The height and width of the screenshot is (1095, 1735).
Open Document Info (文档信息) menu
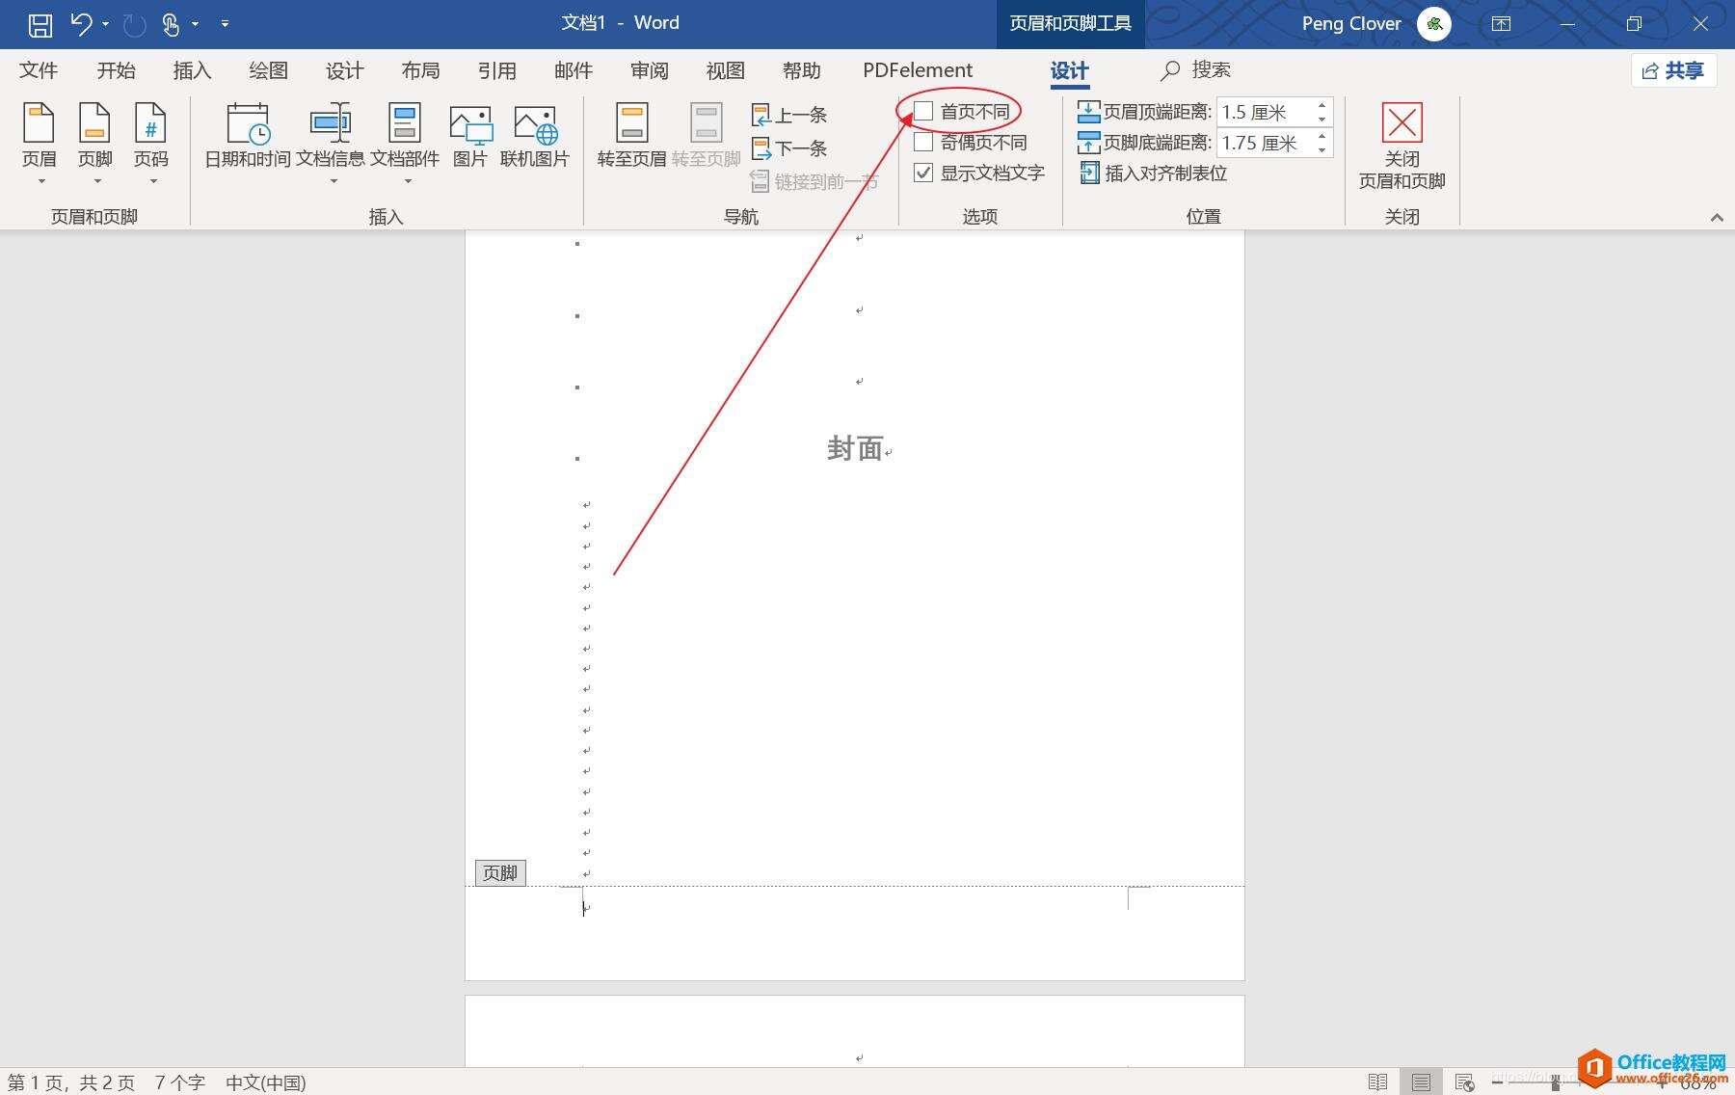[x=331, y=145]
